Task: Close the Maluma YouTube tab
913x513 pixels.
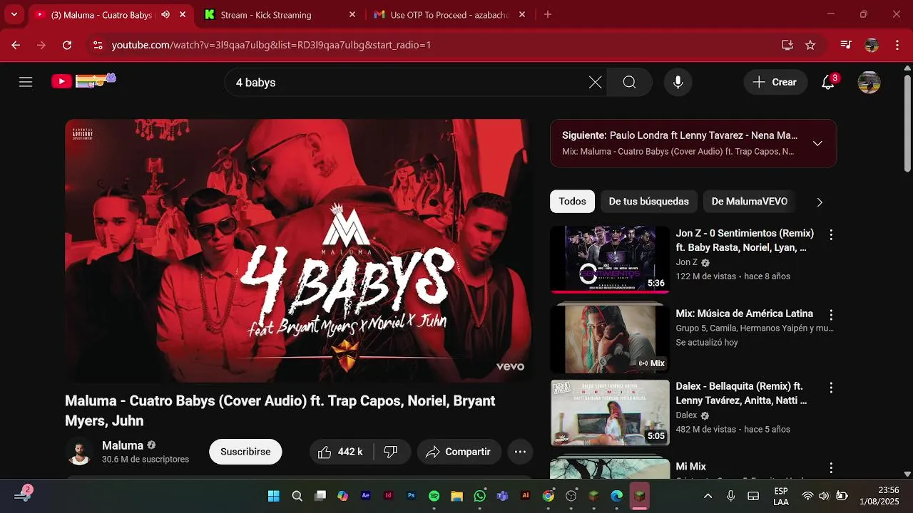Action: point(183,14)
